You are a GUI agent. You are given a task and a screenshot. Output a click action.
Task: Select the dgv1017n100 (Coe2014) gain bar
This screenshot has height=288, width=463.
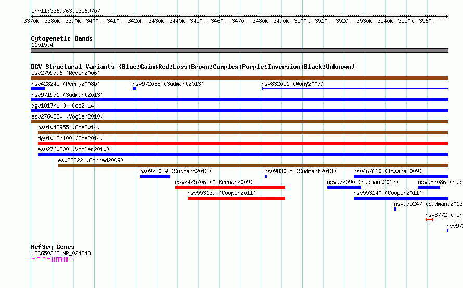[239, 111]
